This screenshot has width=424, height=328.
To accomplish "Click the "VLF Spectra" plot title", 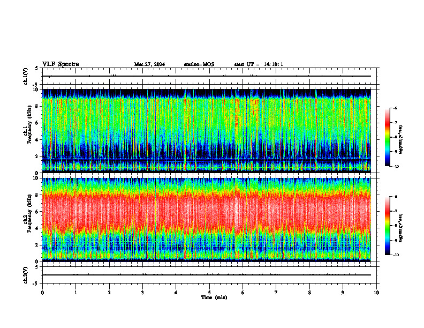I will coord(60,64).
